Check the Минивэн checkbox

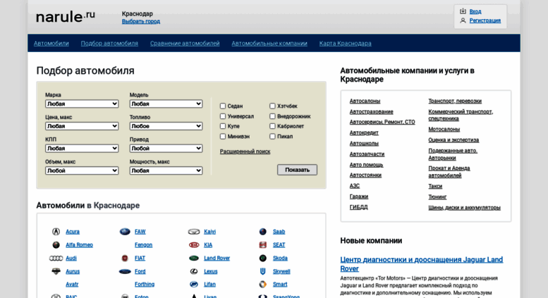point(223,137)
